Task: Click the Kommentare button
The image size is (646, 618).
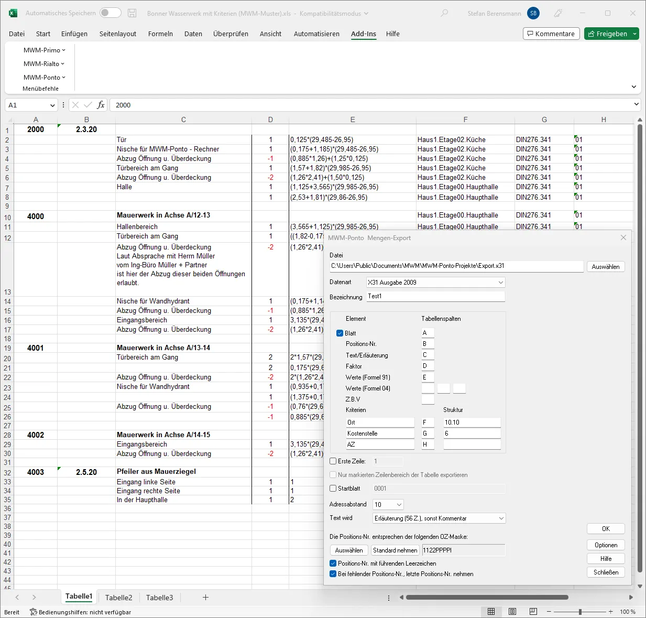Action: (x=551, y=34)
